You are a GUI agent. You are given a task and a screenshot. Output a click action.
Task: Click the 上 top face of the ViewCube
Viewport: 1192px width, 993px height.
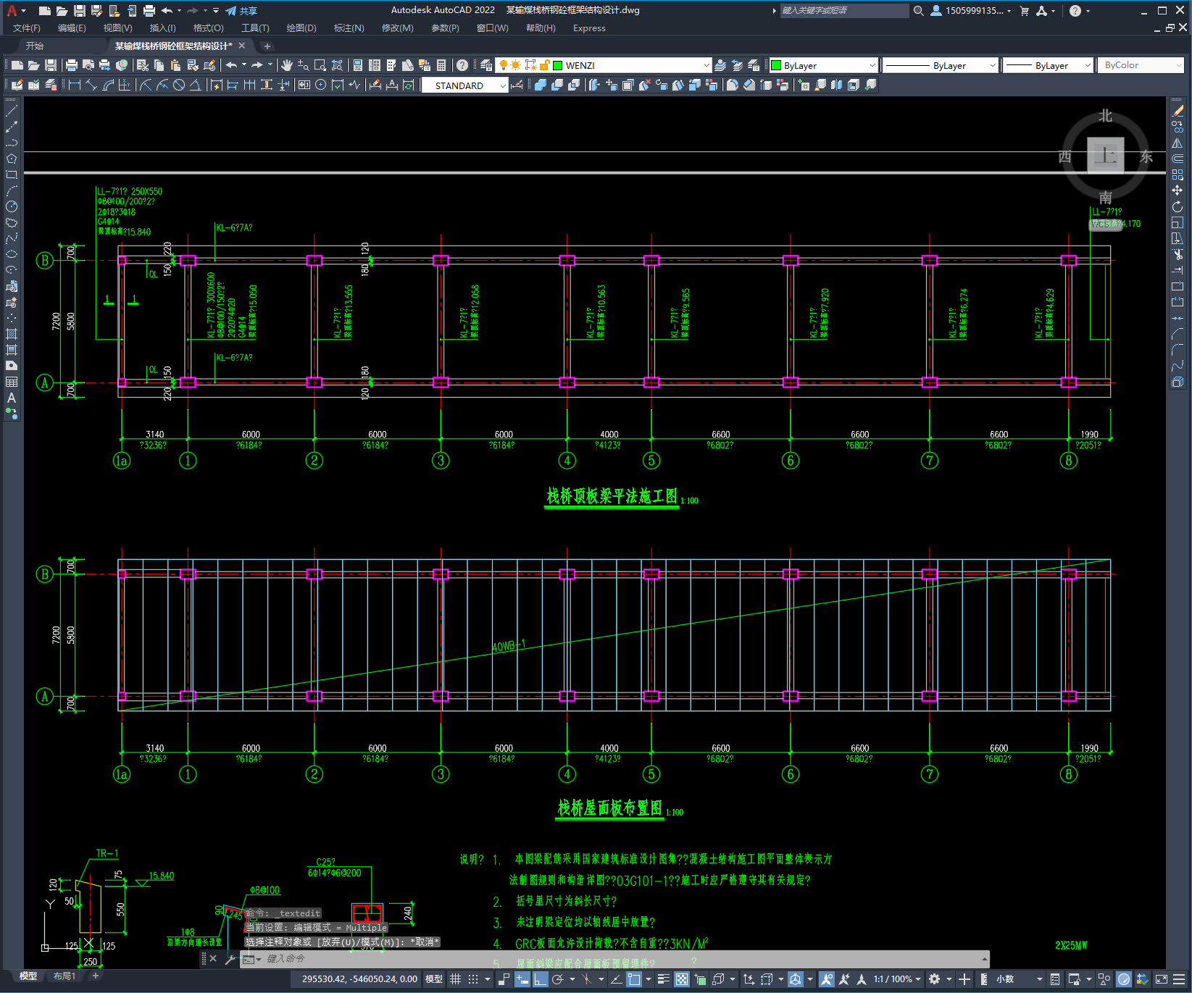pyautogui.click(x=1106, y=156)
